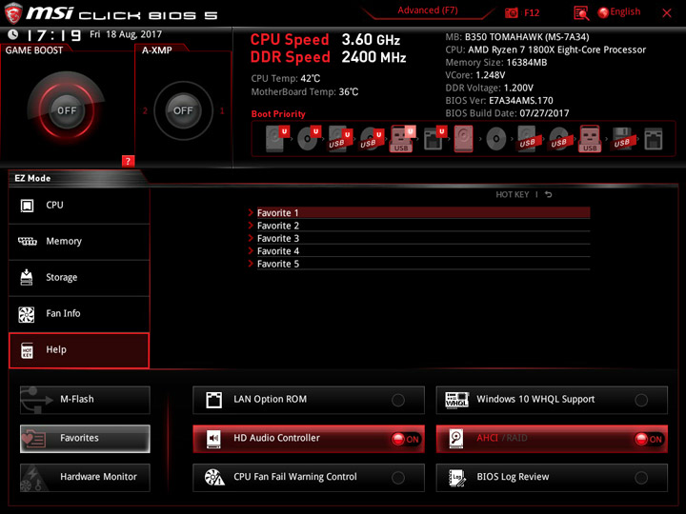This screenshot has height=514, width=686.
Task: Open the Fan Info section
Action: point(79,314)
